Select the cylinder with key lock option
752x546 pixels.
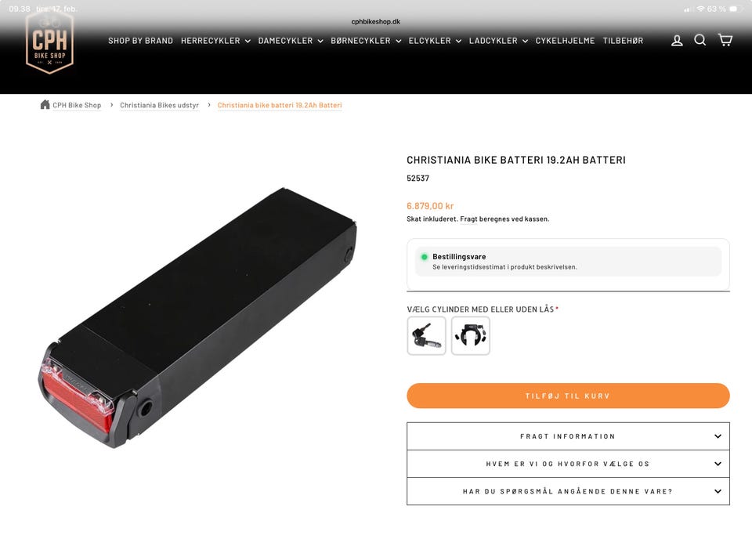tap(426, 336)
